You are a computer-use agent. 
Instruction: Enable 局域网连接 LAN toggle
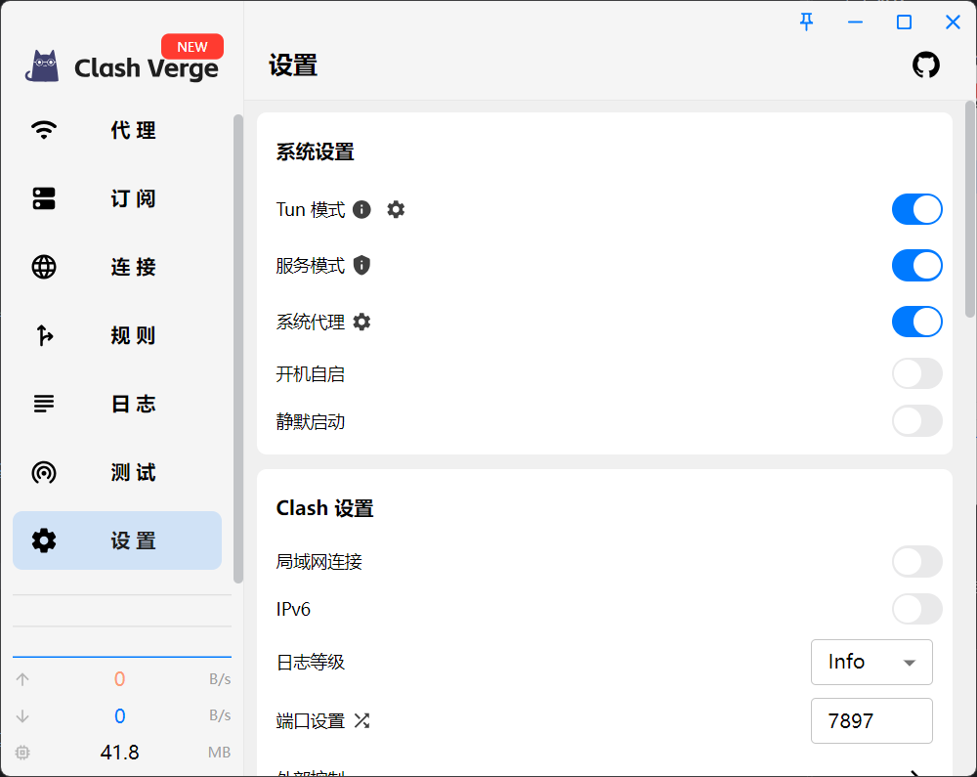coord(916,562)
